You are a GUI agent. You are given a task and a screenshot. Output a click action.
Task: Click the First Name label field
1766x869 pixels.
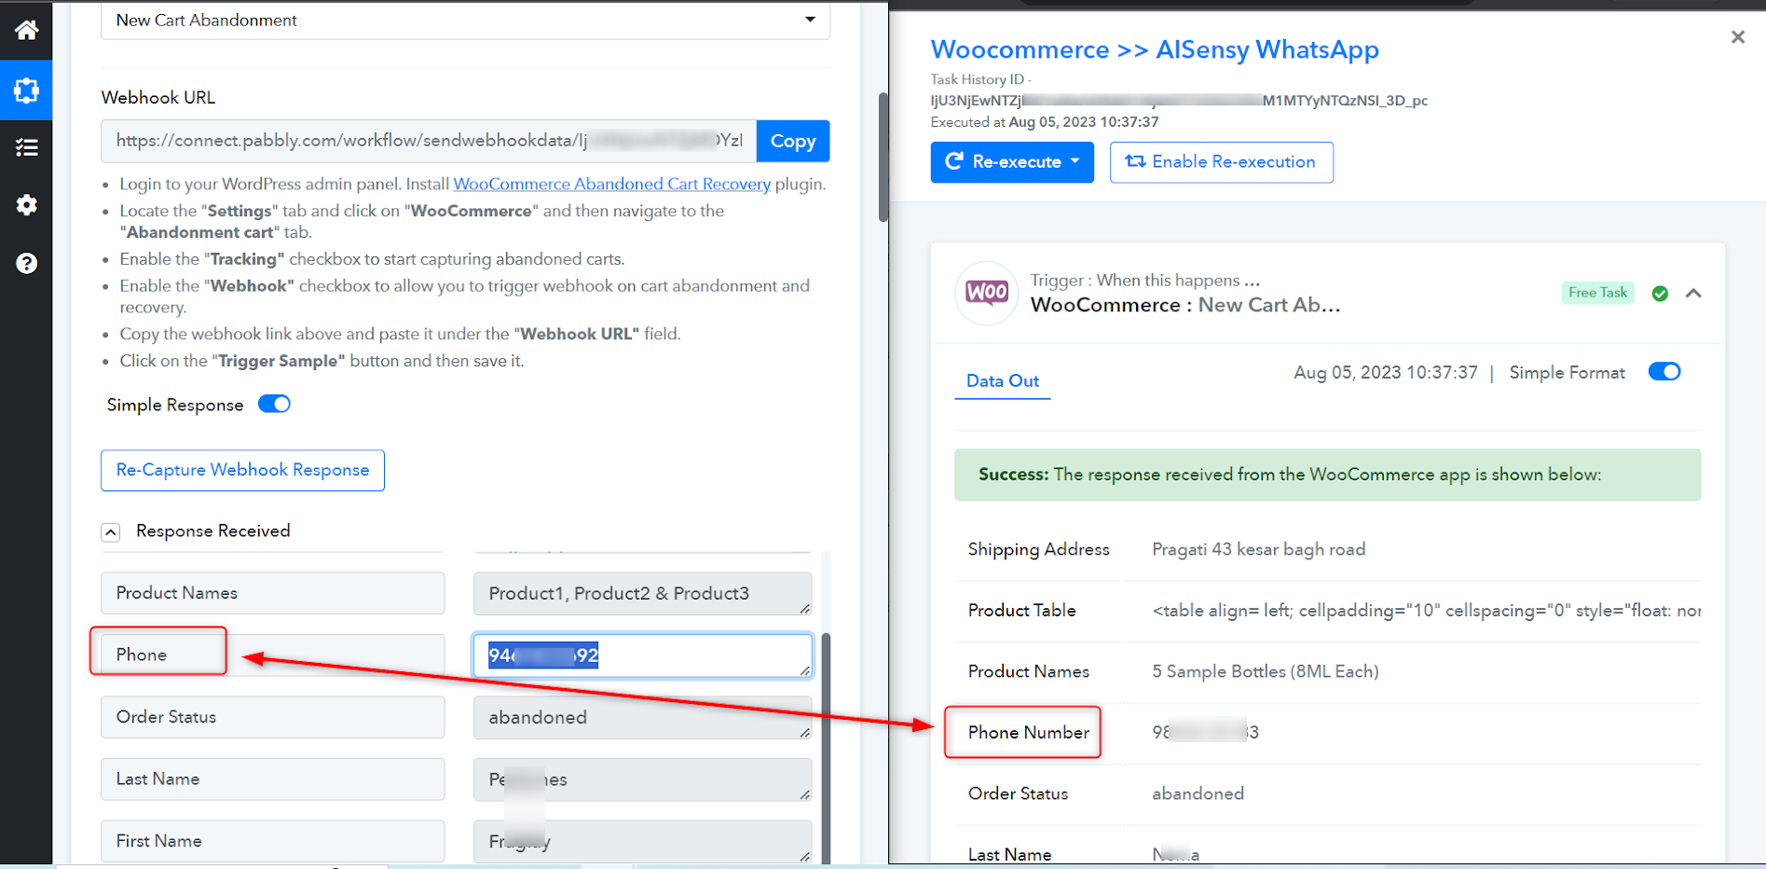click(272, 841)
